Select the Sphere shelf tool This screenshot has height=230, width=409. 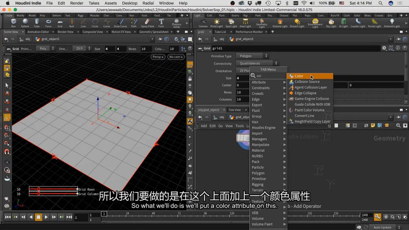point(25,23)
